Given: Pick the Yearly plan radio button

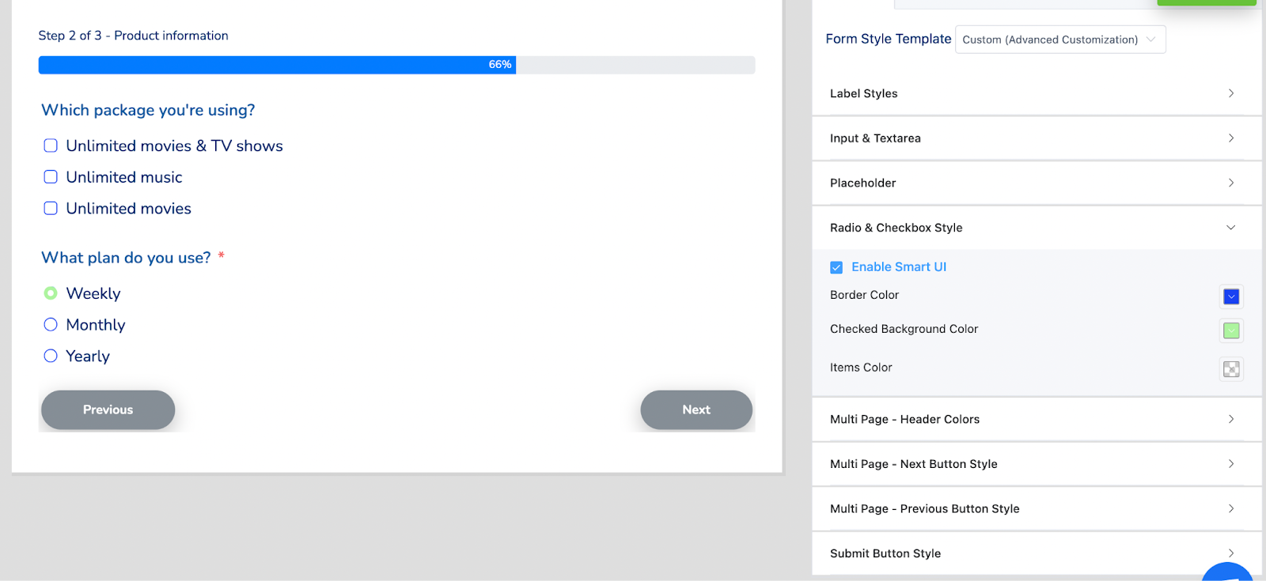Looking at the screenshot, I should pos(51,356).
